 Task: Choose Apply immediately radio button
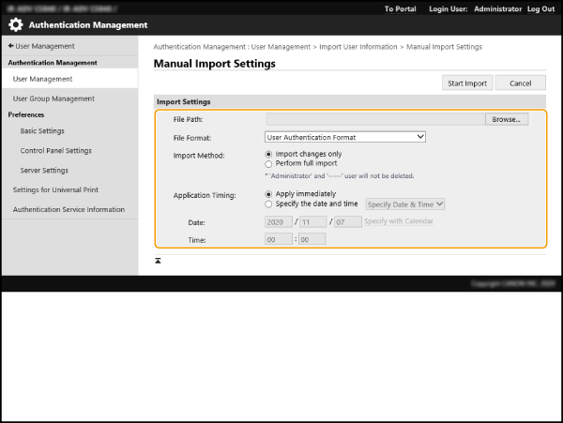tap(269, 194)
